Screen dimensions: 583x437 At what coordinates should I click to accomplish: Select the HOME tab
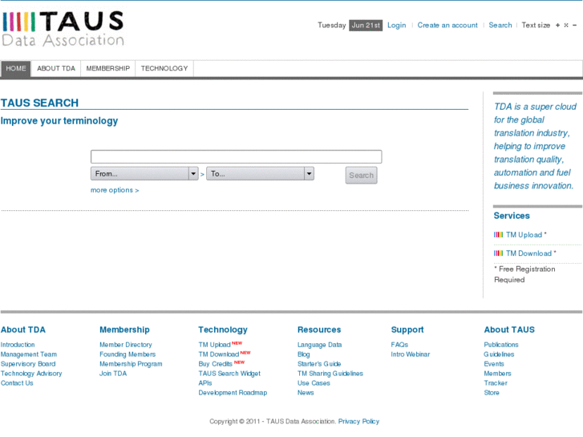(x=16, y=68)
